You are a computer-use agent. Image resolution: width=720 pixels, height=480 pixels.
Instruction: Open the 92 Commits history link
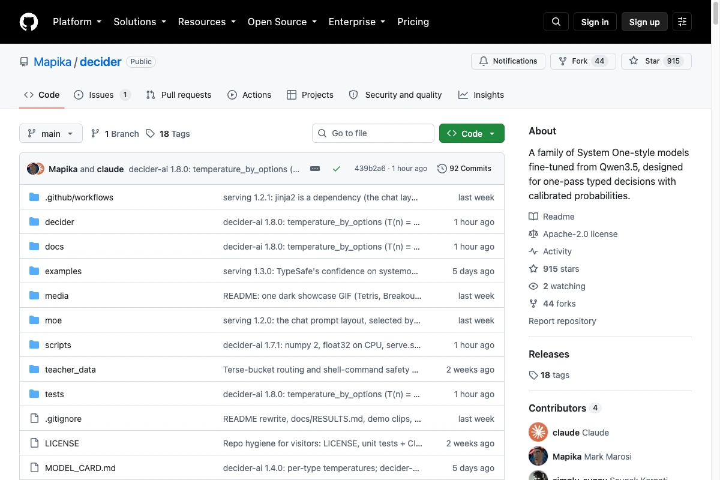coord(464,169)
